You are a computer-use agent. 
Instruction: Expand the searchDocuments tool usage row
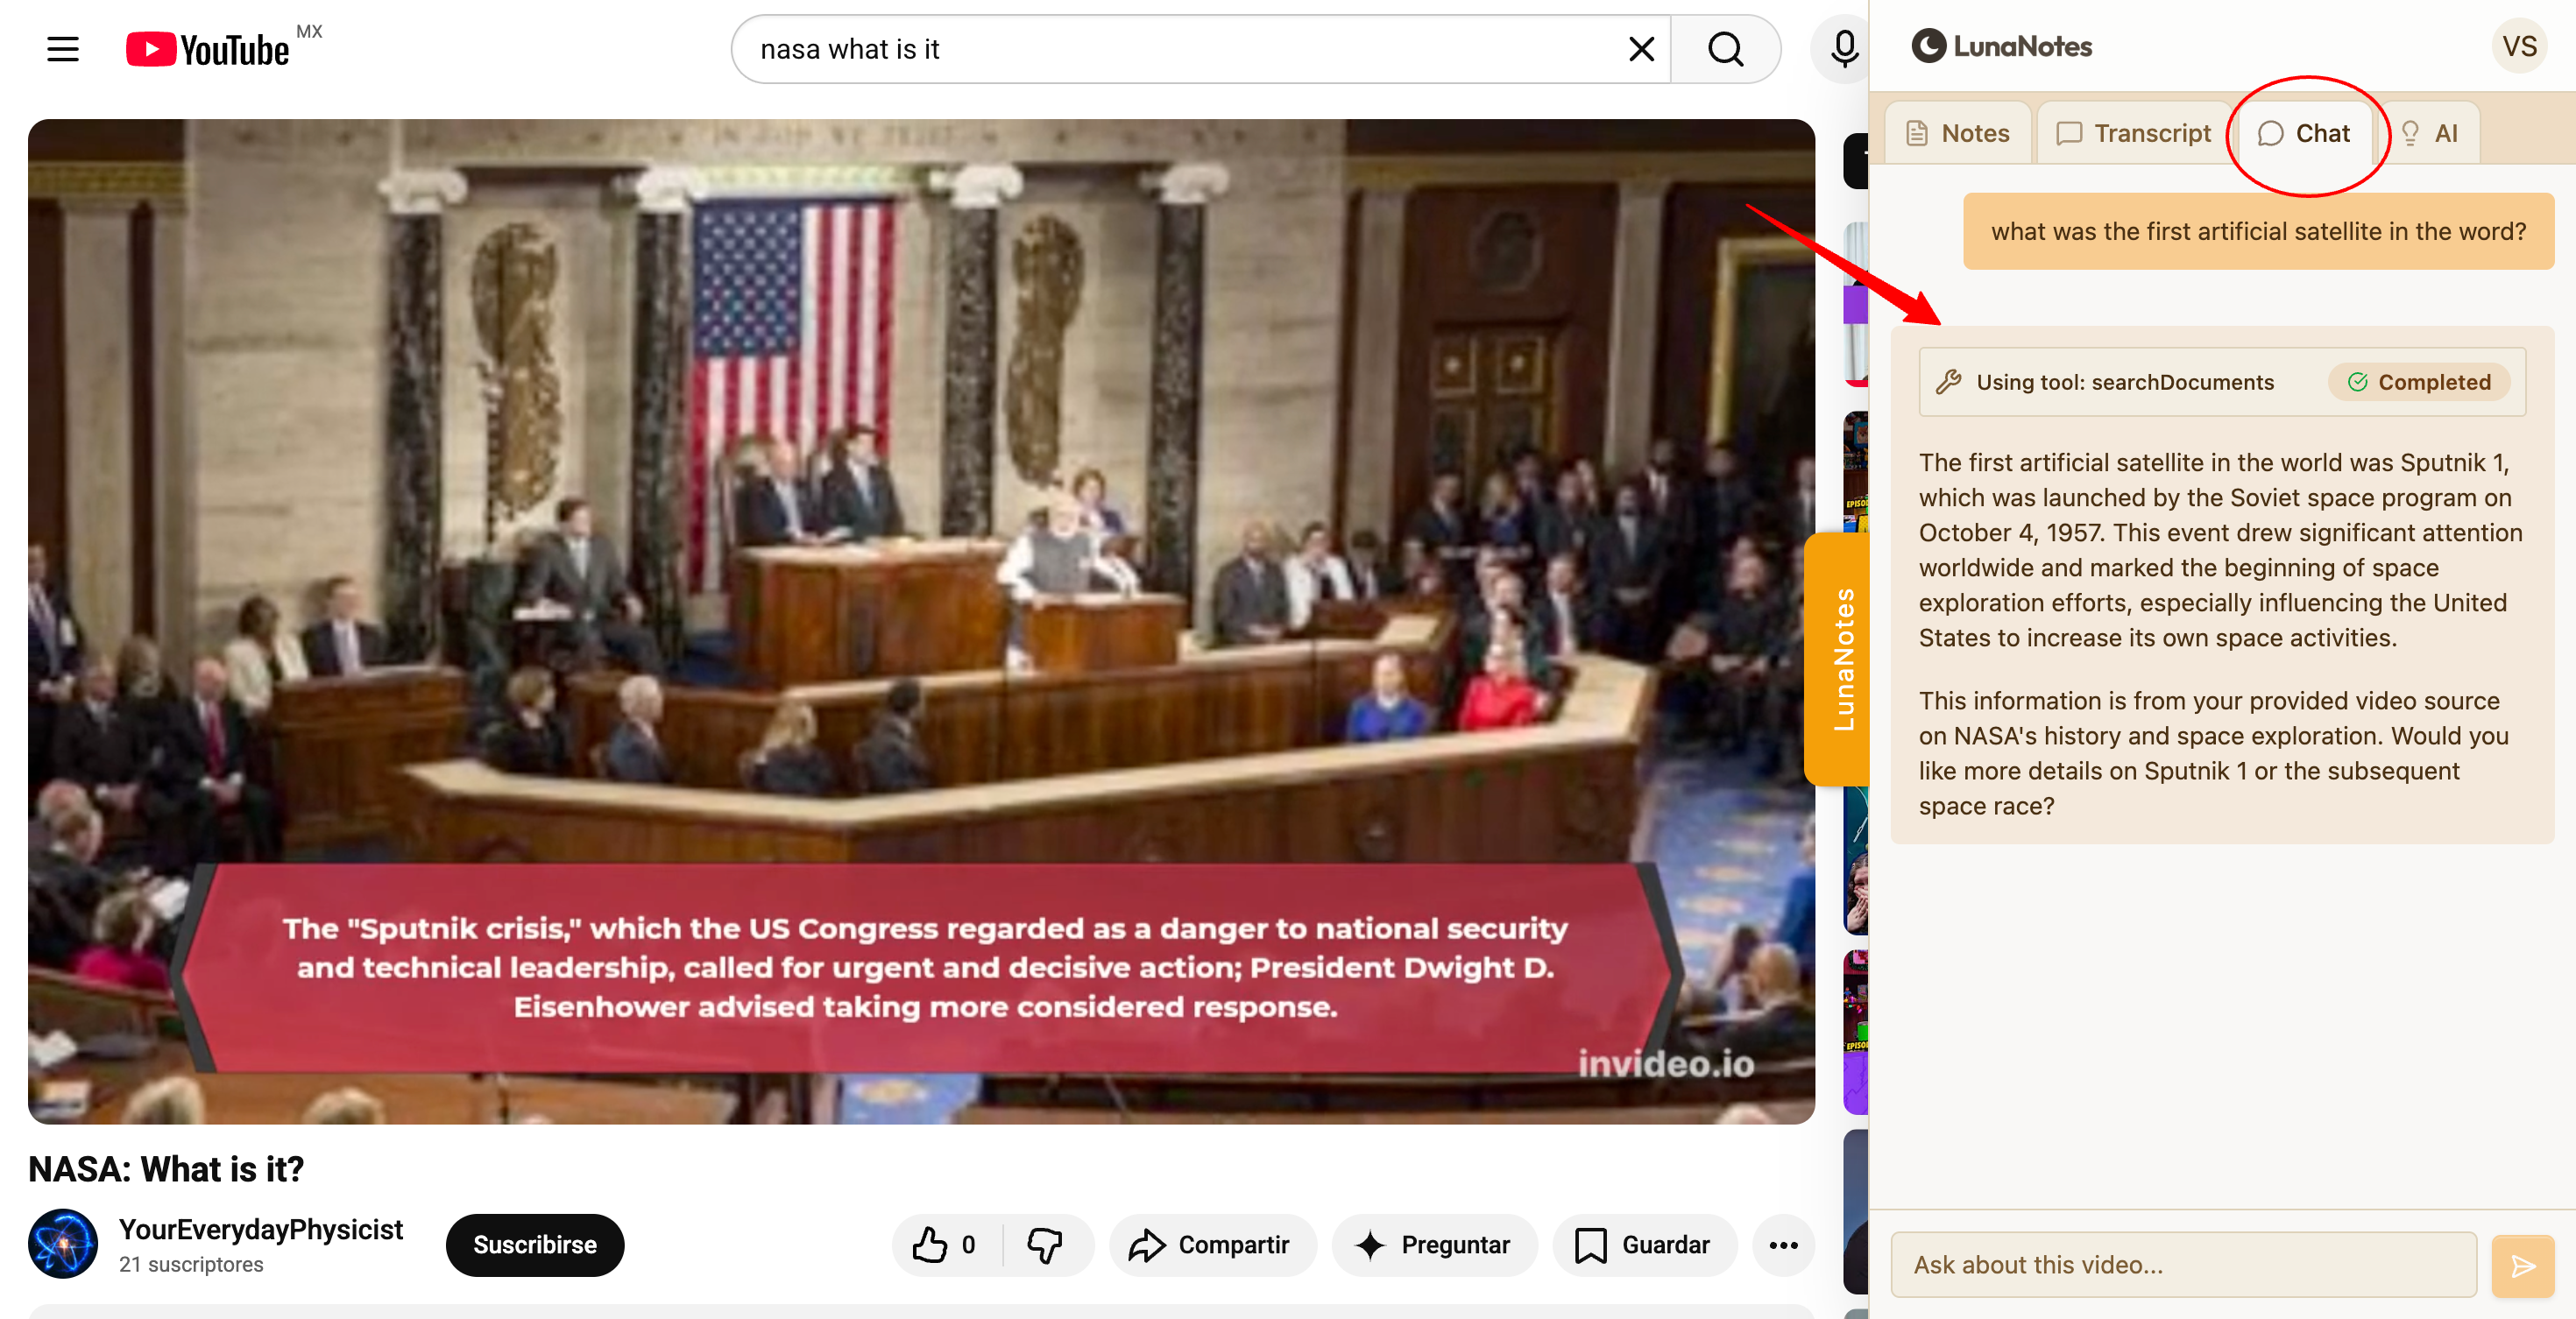point(2123,382)
